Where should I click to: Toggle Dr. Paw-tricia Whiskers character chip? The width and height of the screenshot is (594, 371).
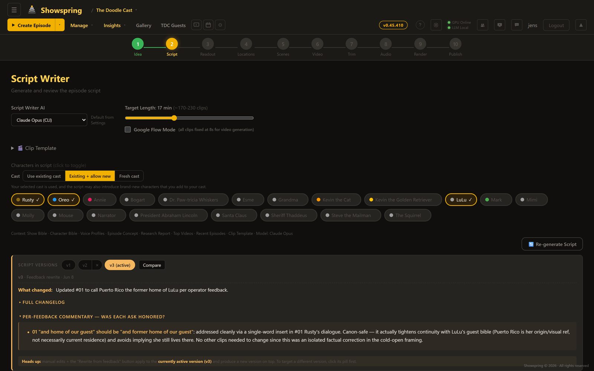[193, 200]
